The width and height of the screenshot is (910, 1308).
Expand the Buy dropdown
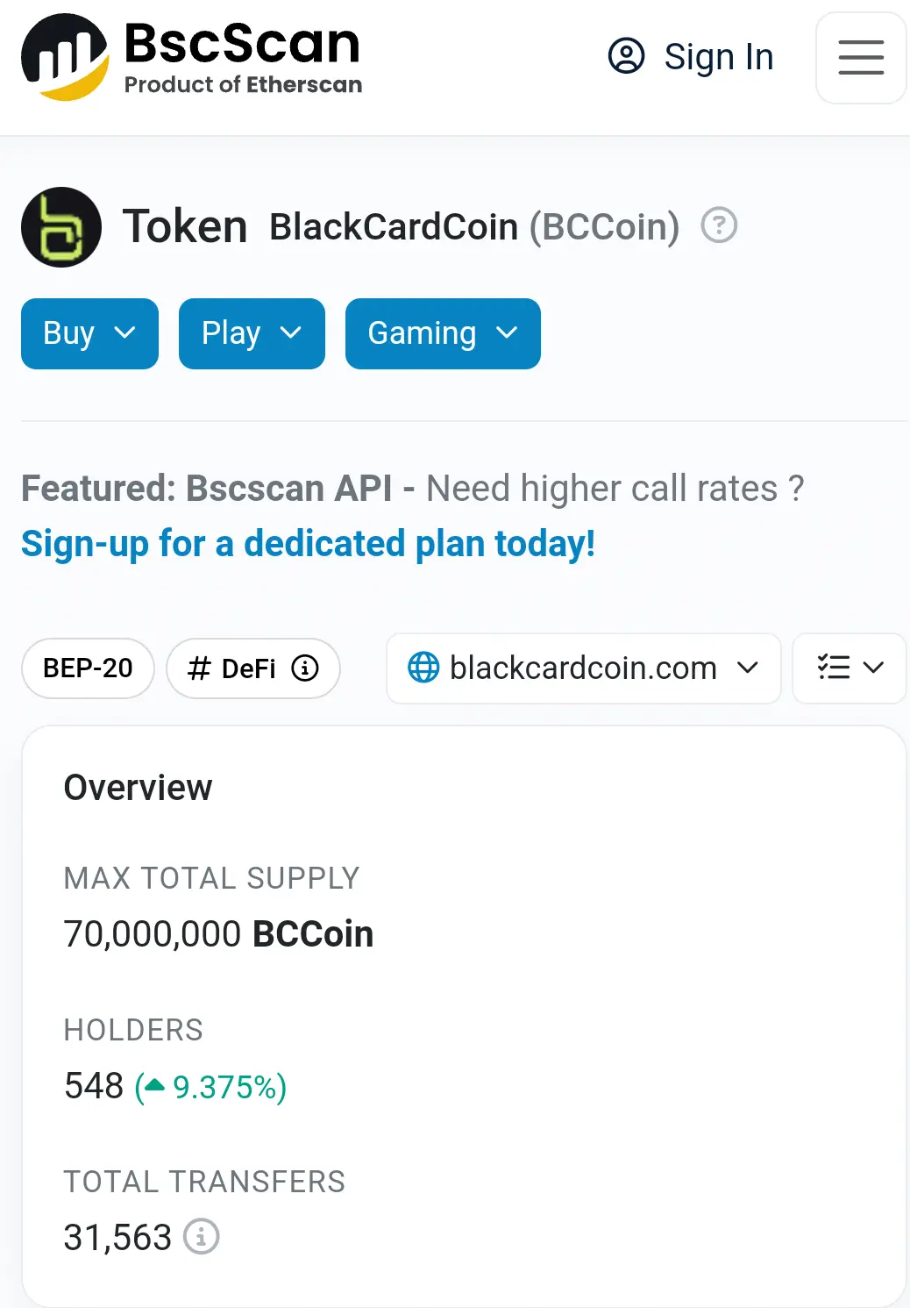pos(89,333)
